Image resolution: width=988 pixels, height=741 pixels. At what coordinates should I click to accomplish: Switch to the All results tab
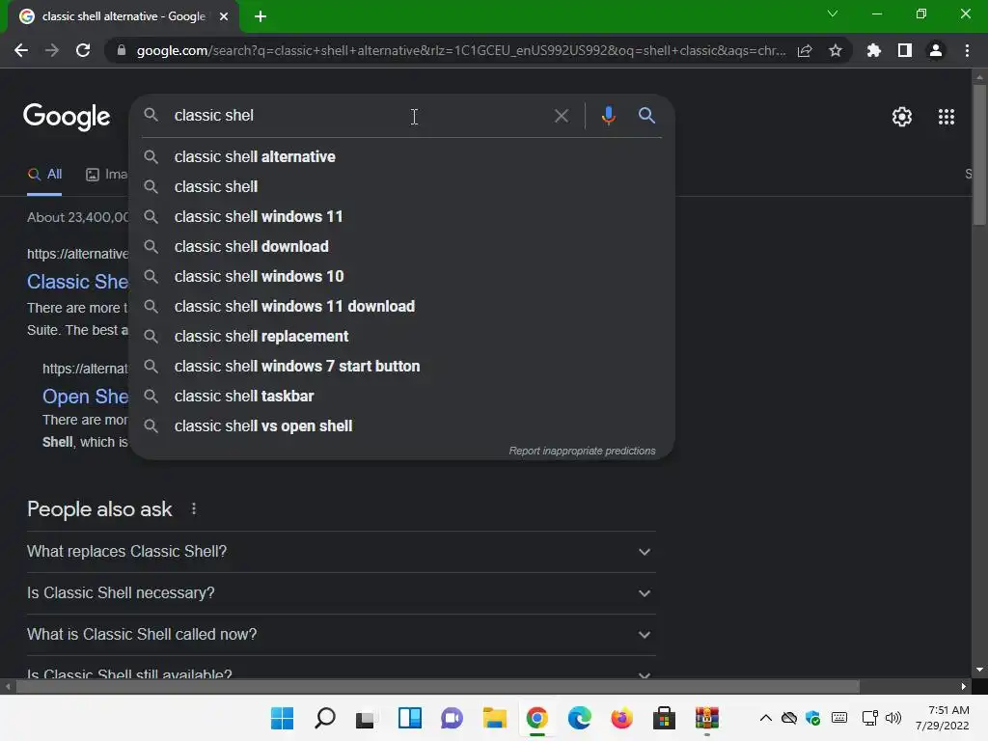tap(44, 175)
